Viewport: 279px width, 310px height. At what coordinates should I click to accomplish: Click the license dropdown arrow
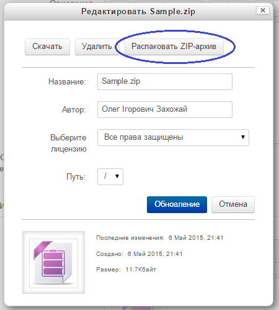(x=243, y=137)
